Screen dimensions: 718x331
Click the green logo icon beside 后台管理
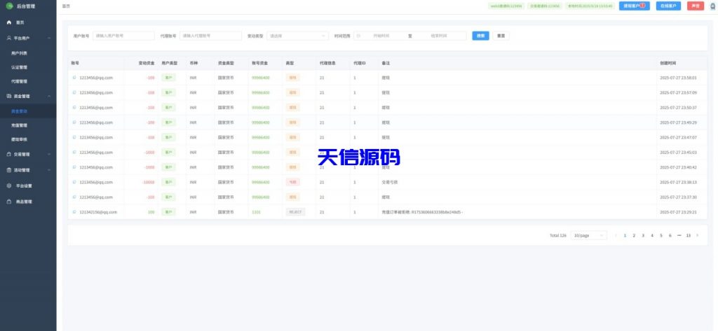(9, 6)
